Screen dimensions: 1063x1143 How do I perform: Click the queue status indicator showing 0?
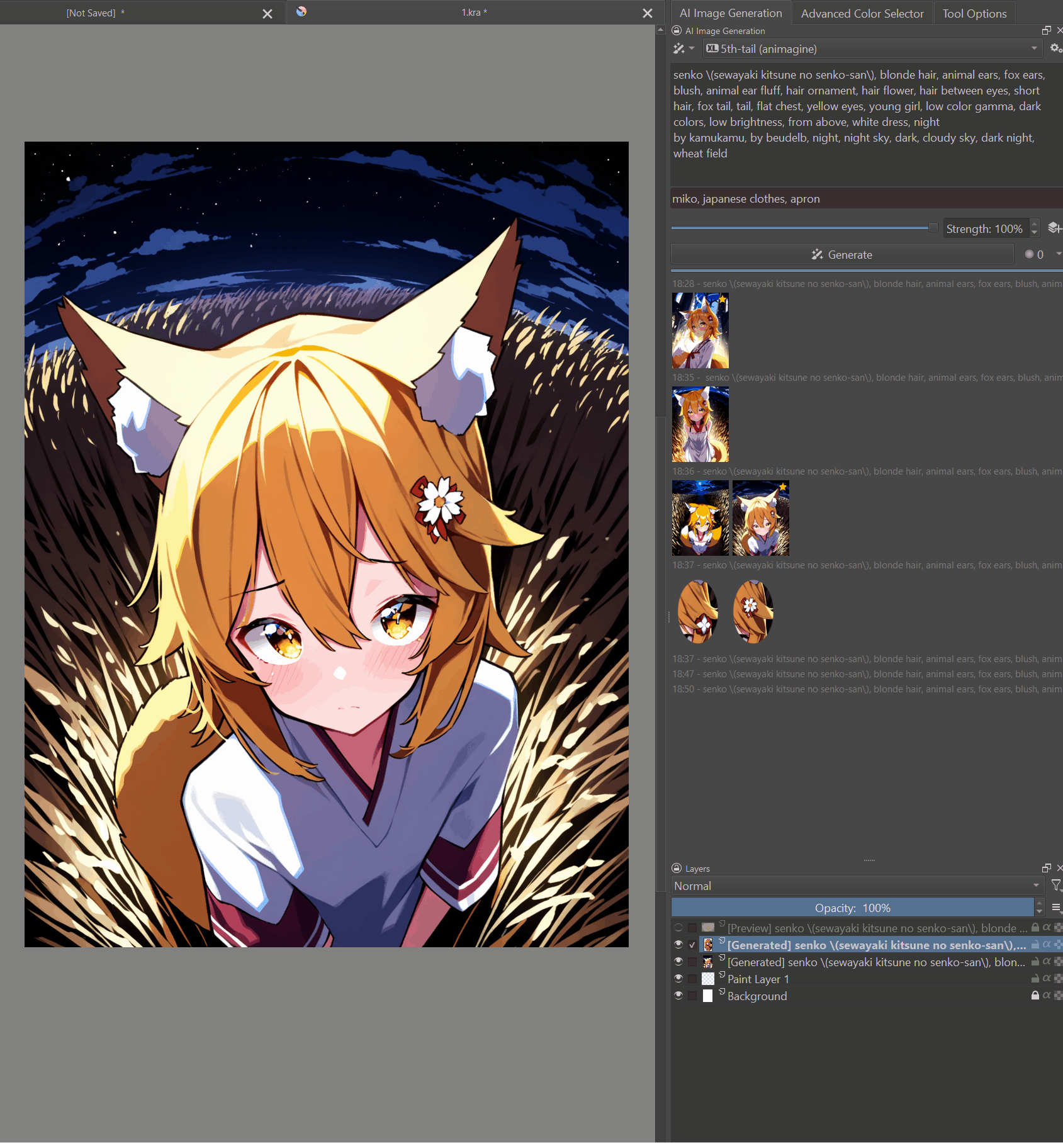(1034, 254)
